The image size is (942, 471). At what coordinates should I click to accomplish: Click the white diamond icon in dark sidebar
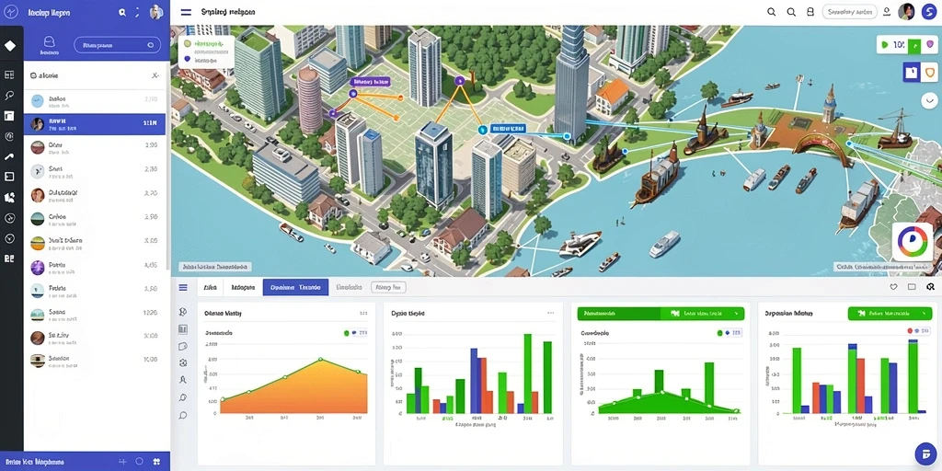tap(10, 46)
